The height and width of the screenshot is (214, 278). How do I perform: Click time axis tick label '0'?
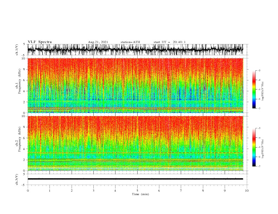[28, 191]
